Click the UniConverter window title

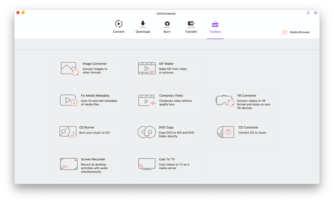[166, 14]
